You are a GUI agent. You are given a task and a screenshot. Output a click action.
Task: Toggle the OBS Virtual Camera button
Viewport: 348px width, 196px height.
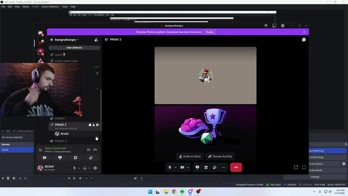coord(312,164)
